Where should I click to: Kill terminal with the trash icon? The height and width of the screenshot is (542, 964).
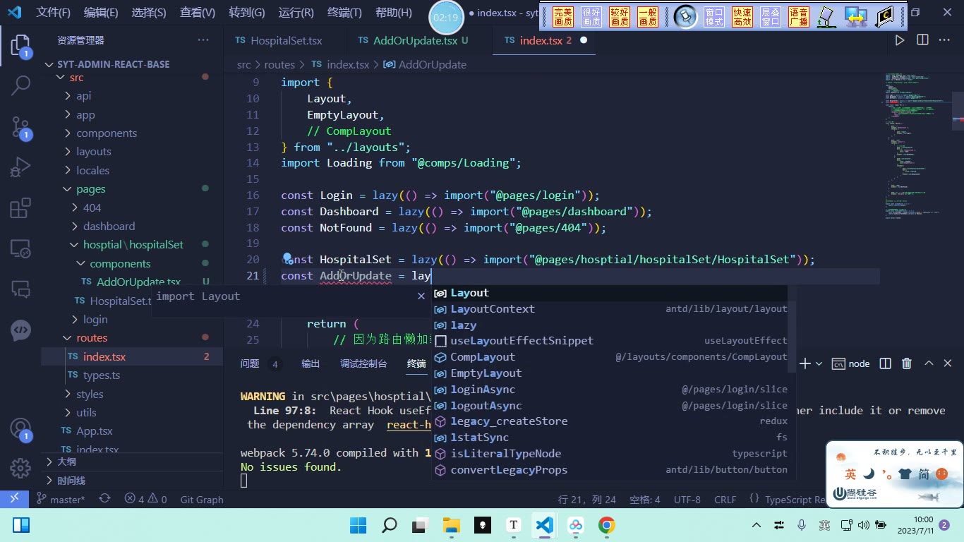click(x=907, y=363)
